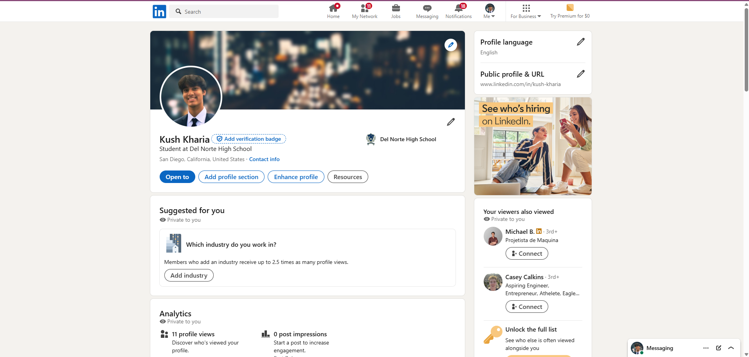This screenshot has height=357, width=749.
Task: Open the Contact info link
Action: [x=264, y=159]
